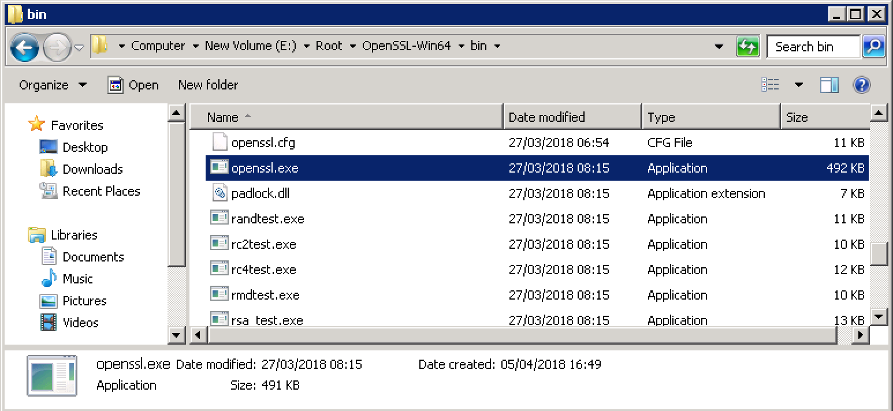Select the openssl.cfg file
893x411 pixels.
tap(537, 143)
